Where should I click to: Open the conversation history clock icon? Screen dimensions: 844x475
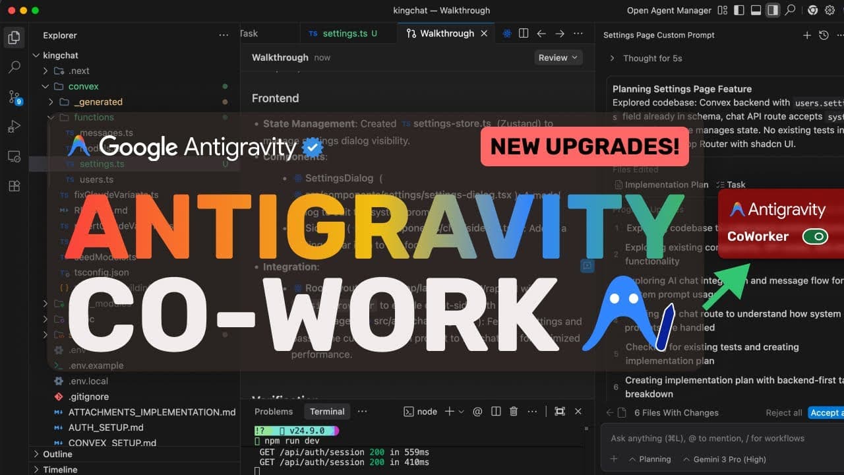[824, 35]
